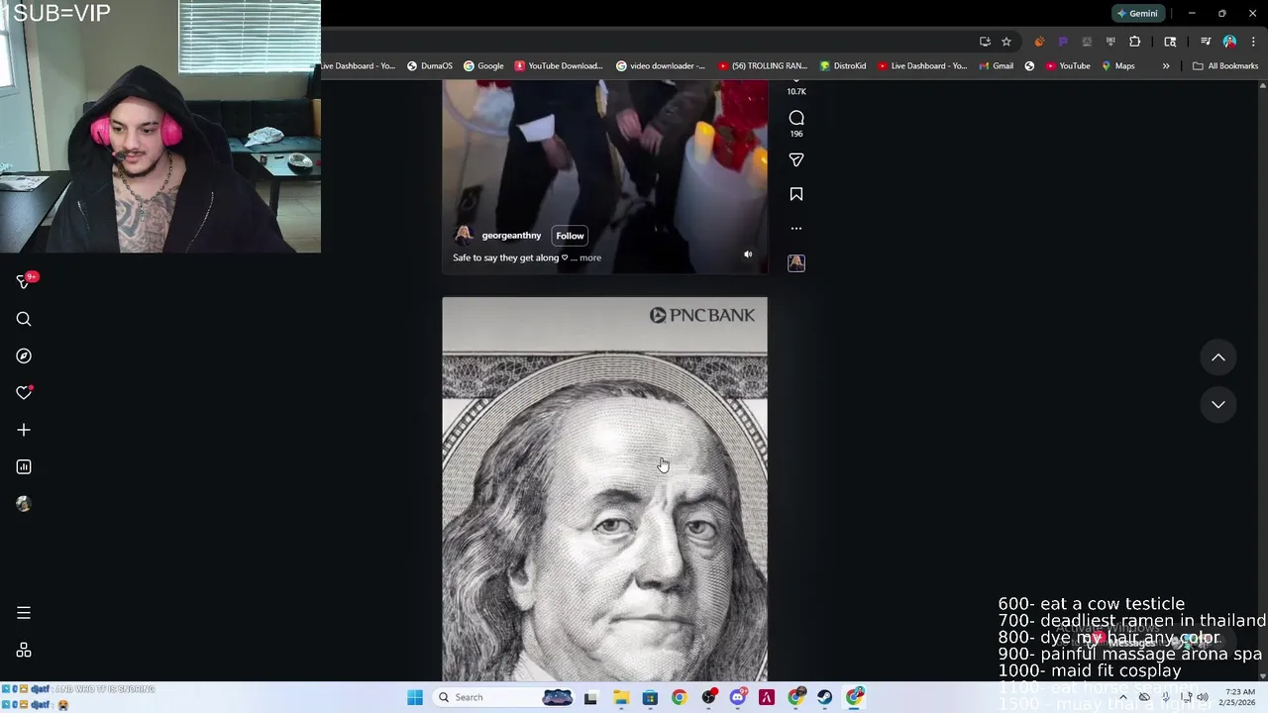
Task: Show hidden system tray icons chevron
Action: (1122, 697)
